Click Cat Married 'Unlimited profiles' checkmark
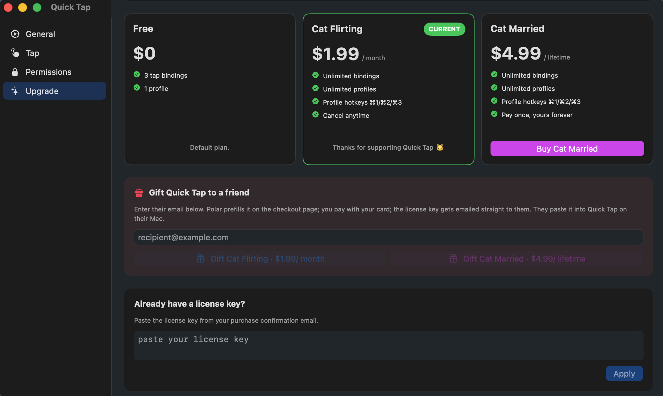Screen dimensions: 663x396 pyautogui.click(x=494, y=88)
